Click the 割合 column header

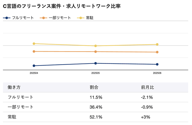click(94, 87)
